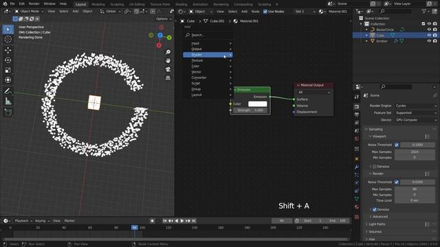Open the Converter submenu in Add menu
Viewport: 440px width, 247px height.
coord(208,78)
